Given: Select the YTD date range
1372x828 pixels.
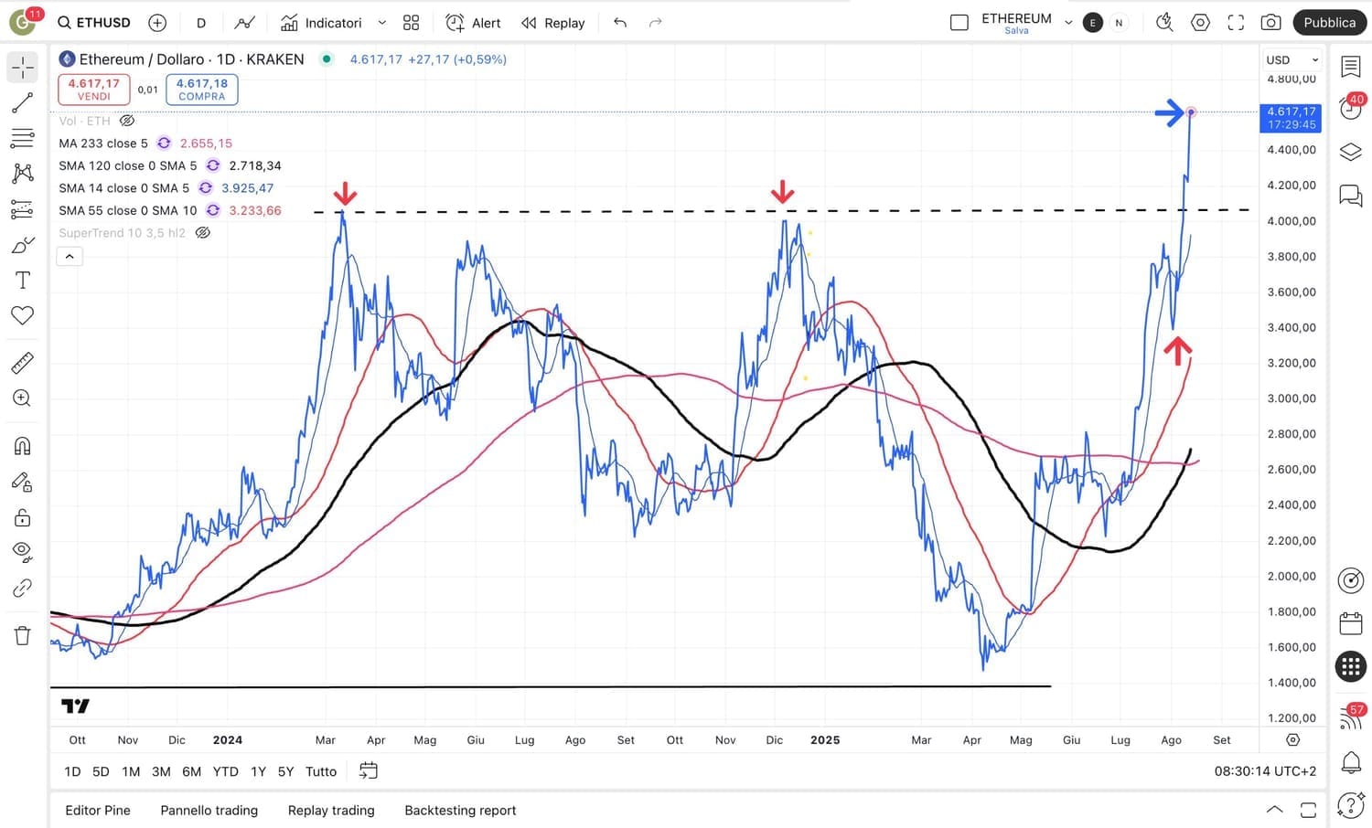Looking at the screenshot, I should tap(225, 771).
